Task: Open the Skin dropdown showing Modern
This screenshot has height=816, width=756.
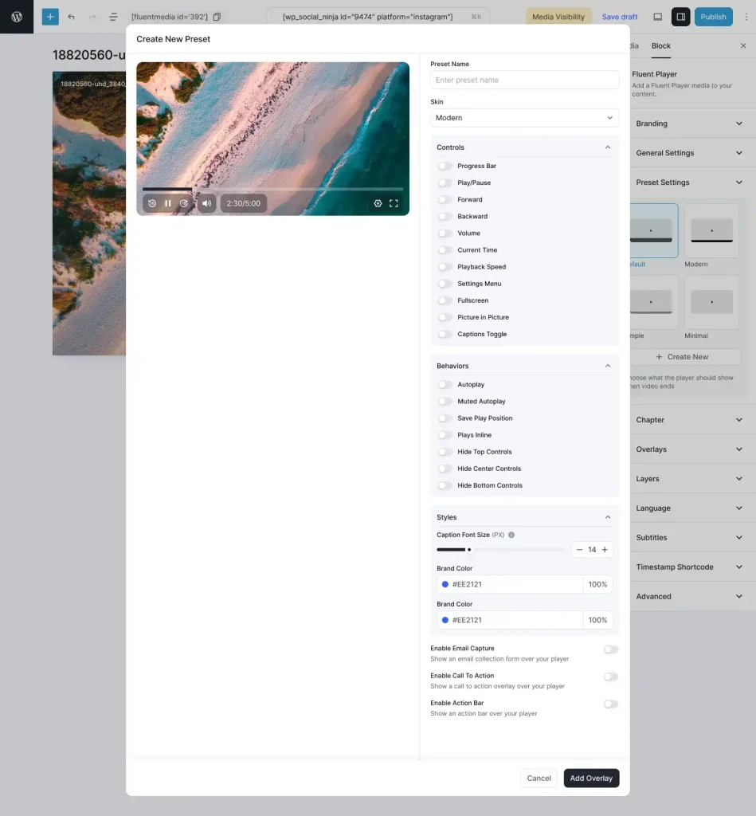Action: coord(524,117)
